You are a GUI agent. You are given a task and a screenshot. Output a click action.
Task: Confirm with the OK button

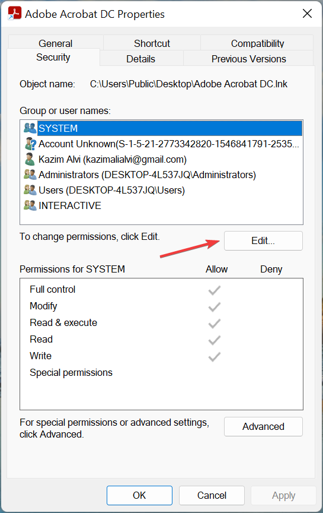(x=139, y=495)
